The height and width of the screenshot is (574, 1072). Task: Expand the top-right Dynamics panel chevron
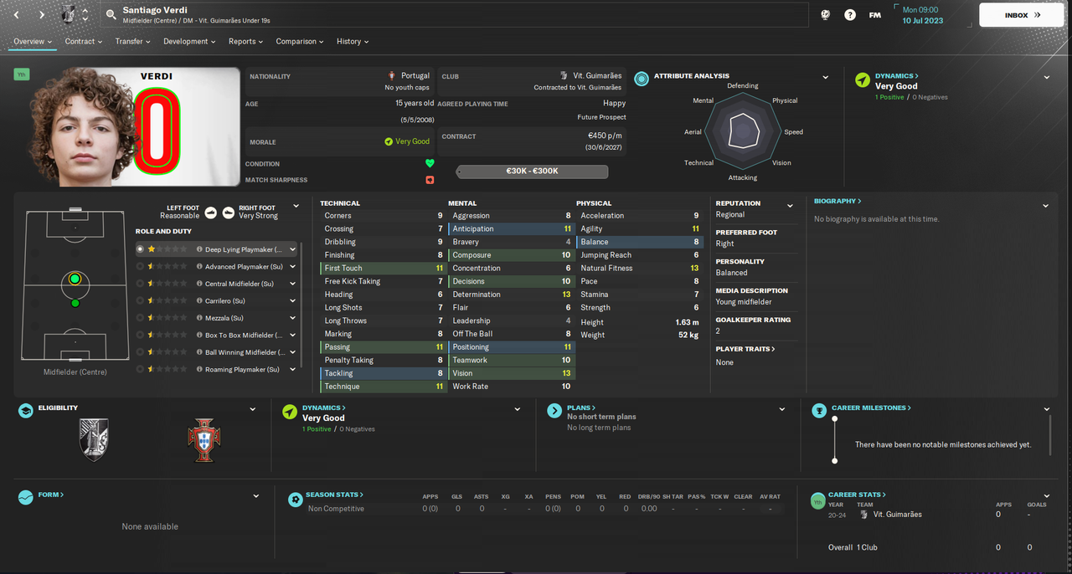(1046, 77)
